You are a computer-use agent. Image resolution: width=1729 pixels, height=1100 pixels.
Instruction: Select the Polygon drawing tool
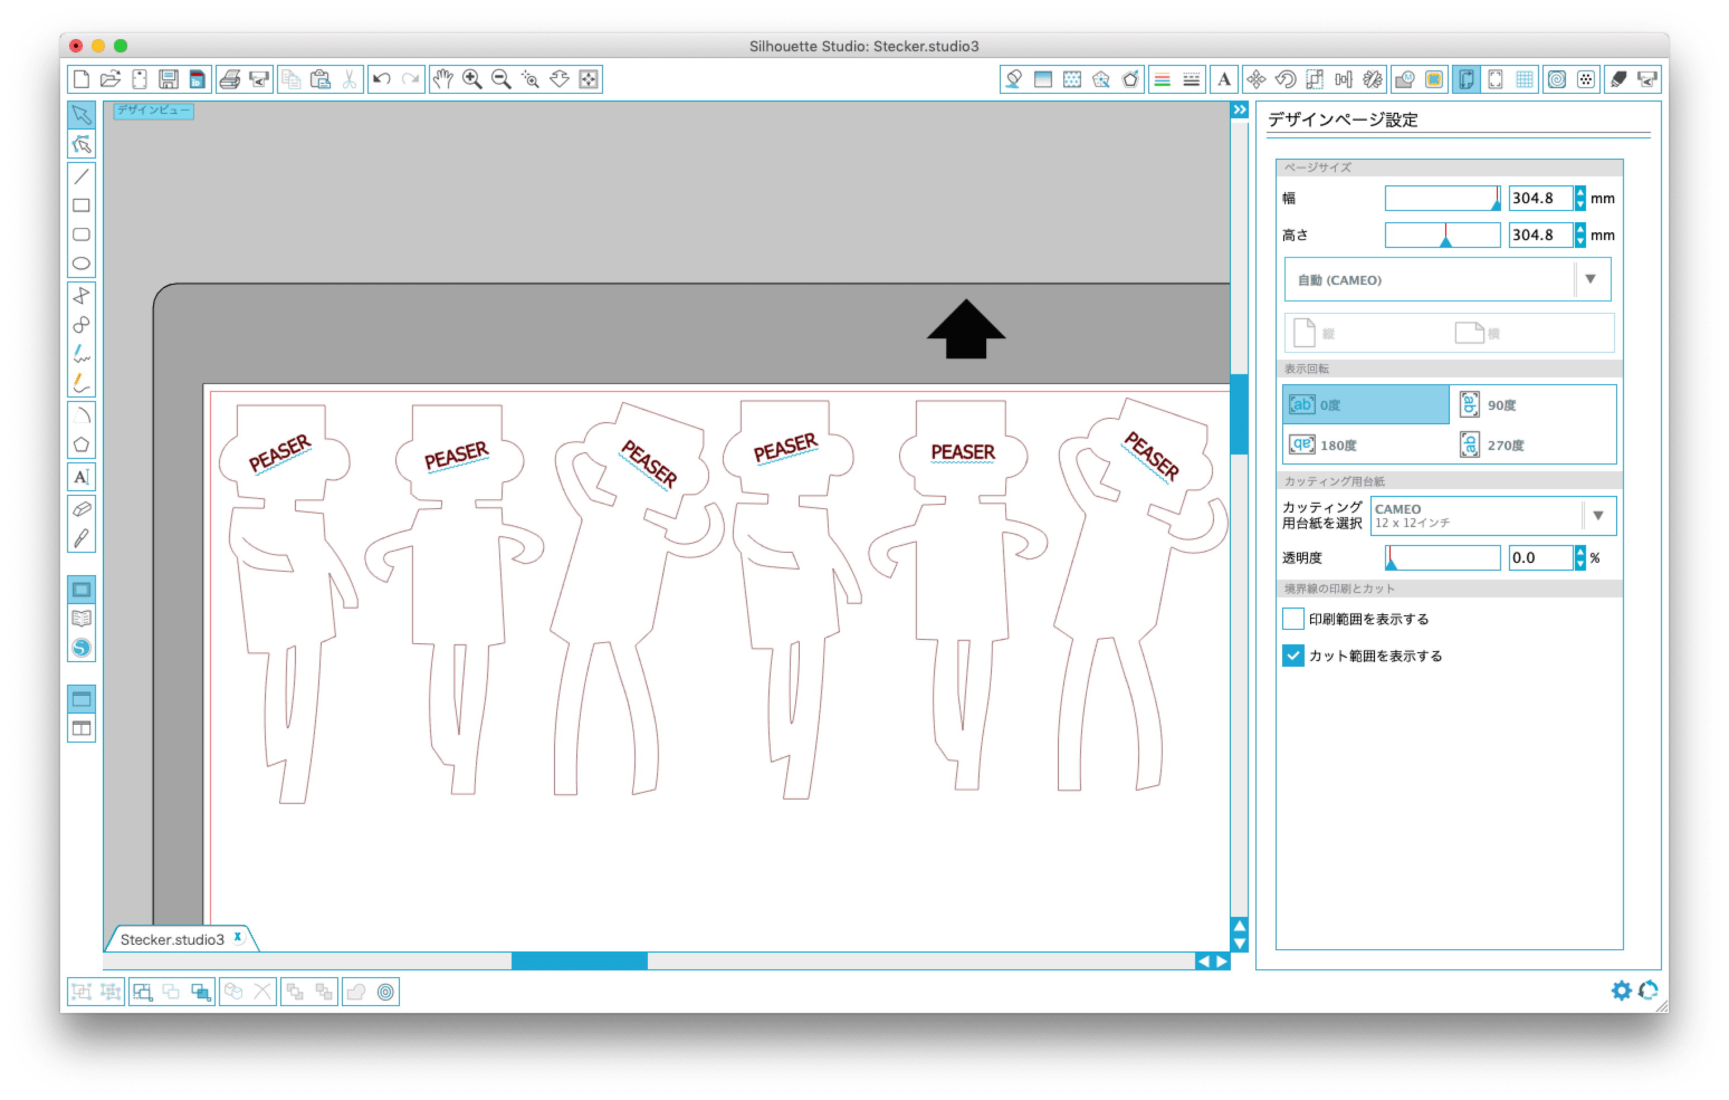[x=81, y=445]
